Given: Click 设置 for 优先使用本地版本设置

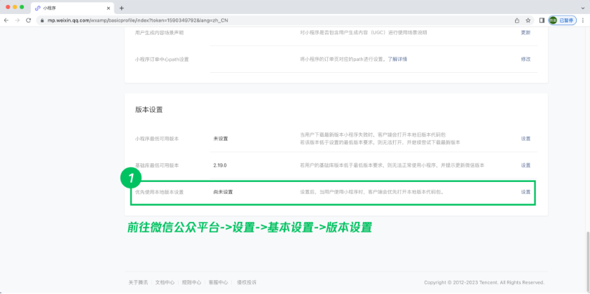Looking at the screenshot, I should tap(526, 192).
